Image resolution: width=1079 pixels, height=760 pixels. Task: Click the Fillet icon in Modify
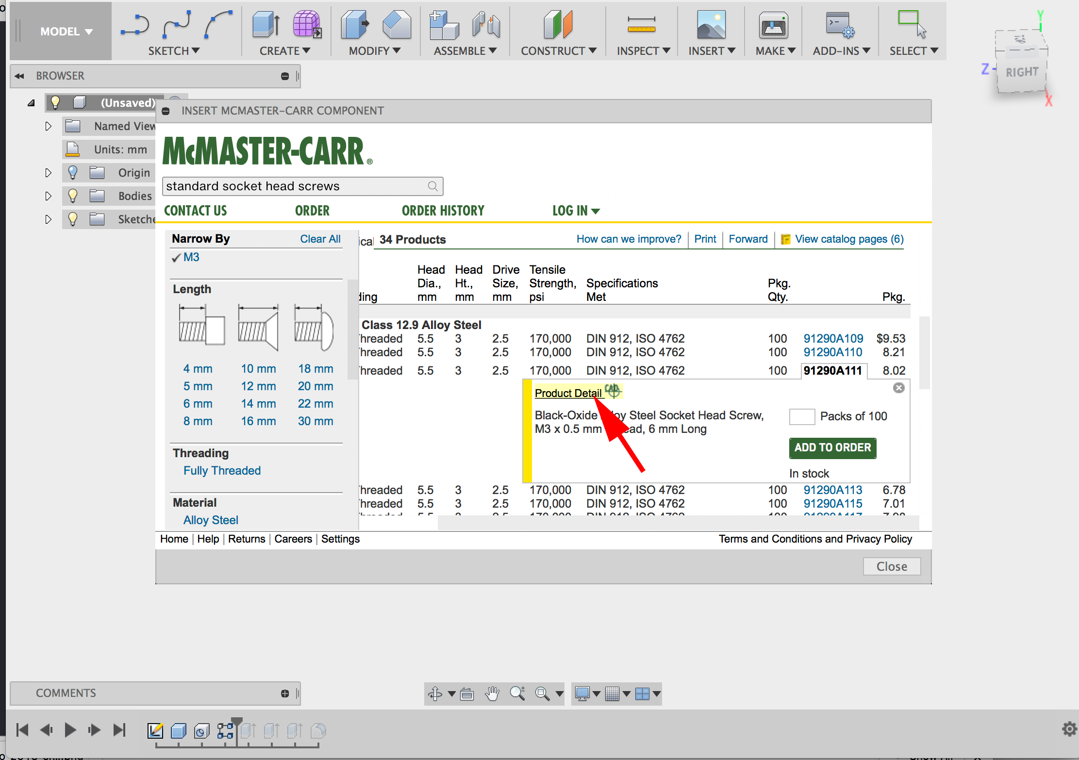397,24
